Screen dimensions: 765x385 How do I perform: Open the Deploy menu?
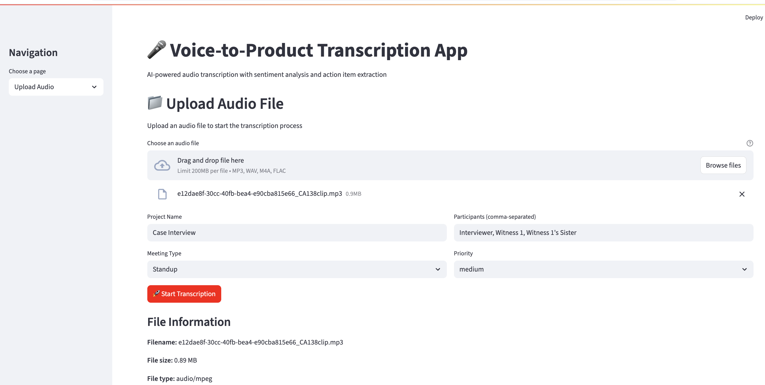(x=754, y=17)
